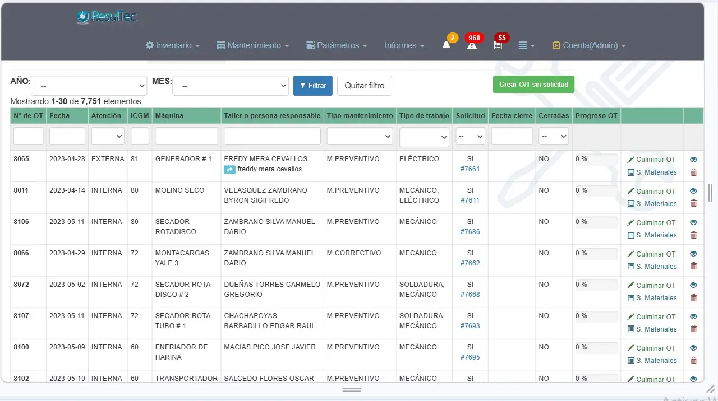Open the warning triangle alerts icon
The image size is (718, 401).
pos(472,46)
